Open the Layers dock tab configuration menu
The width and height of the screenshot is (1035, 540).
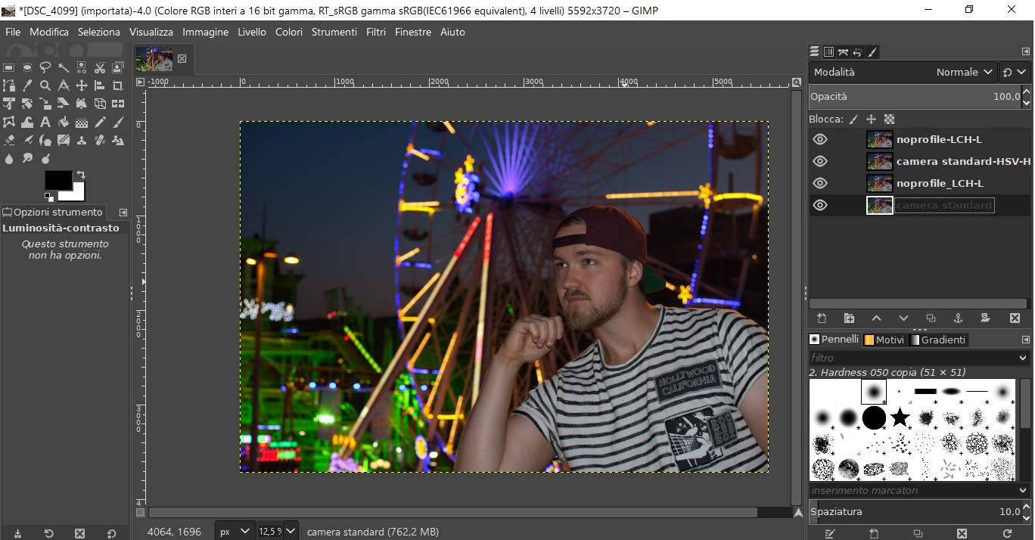click(x=1026, y=51)
